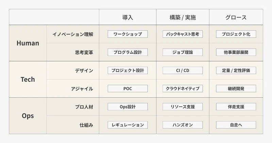Select the バックキャスト思考 box
The image size is (272, 143).
183,34
